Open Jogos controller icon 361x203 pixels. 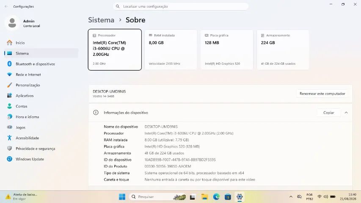[x=9, y=127]
